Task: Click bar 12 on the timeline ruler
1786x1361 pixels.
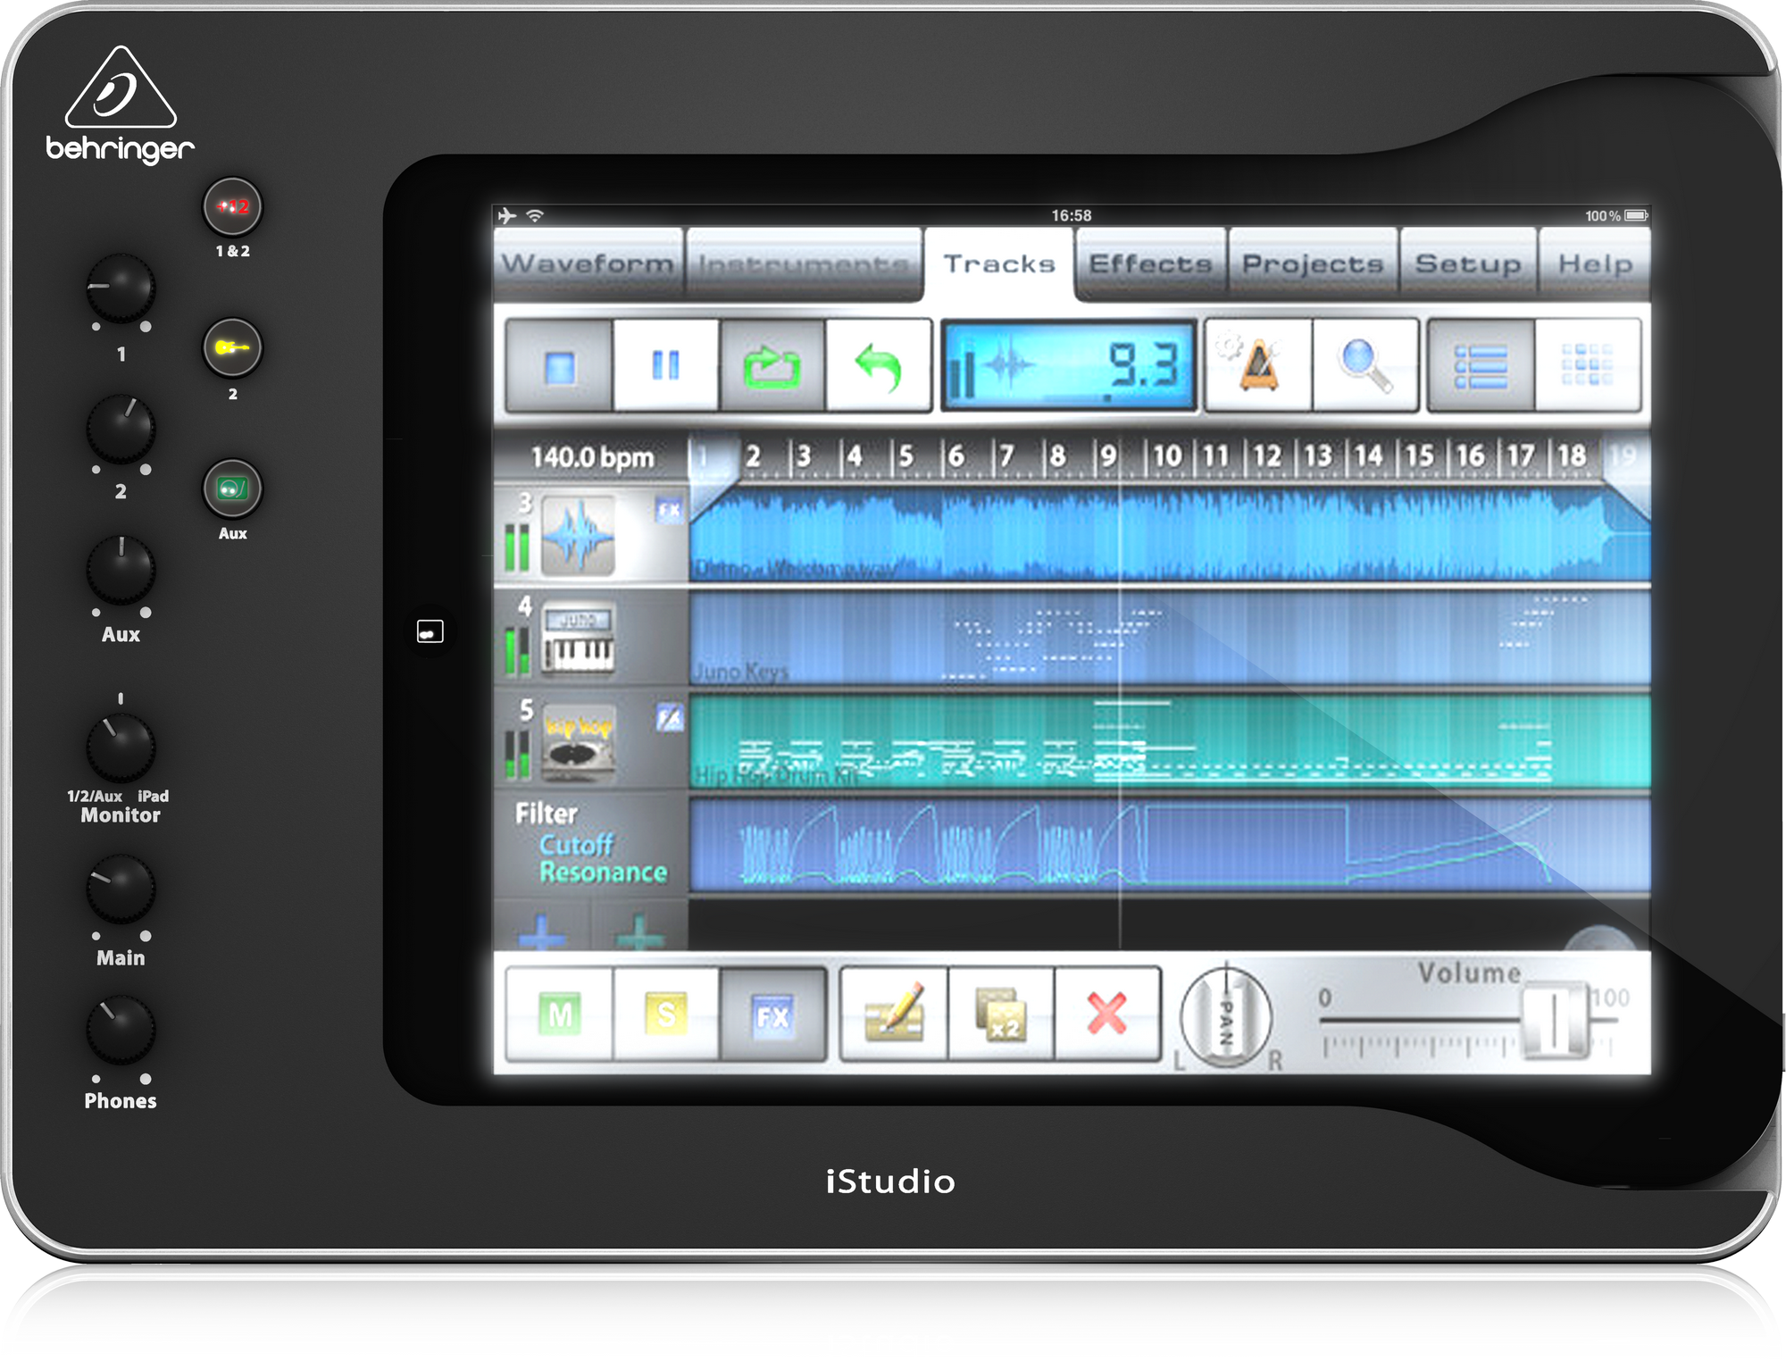Action: click(x=1266, y=456)
